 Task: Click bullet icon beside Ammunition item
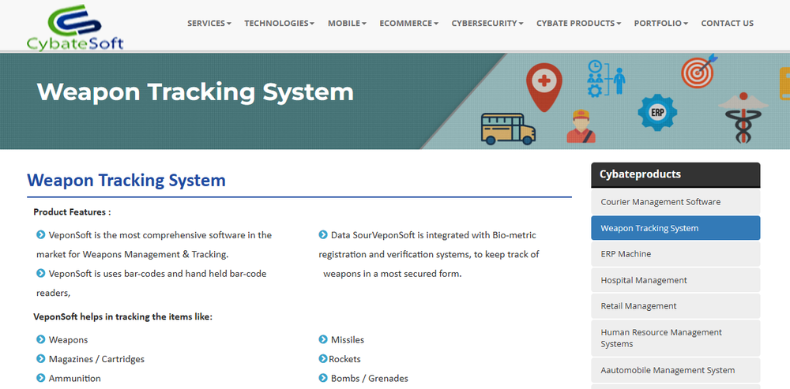pyautogui.click(x=41, y=378)
